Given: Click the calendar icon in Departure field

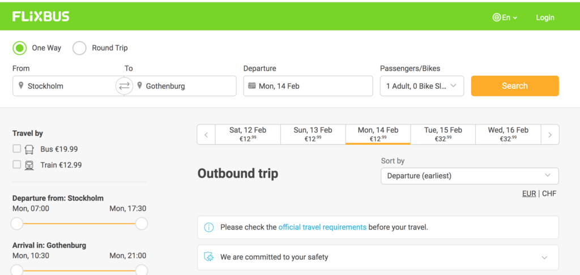Looking at the screenshot, I should tap(252, 86).
